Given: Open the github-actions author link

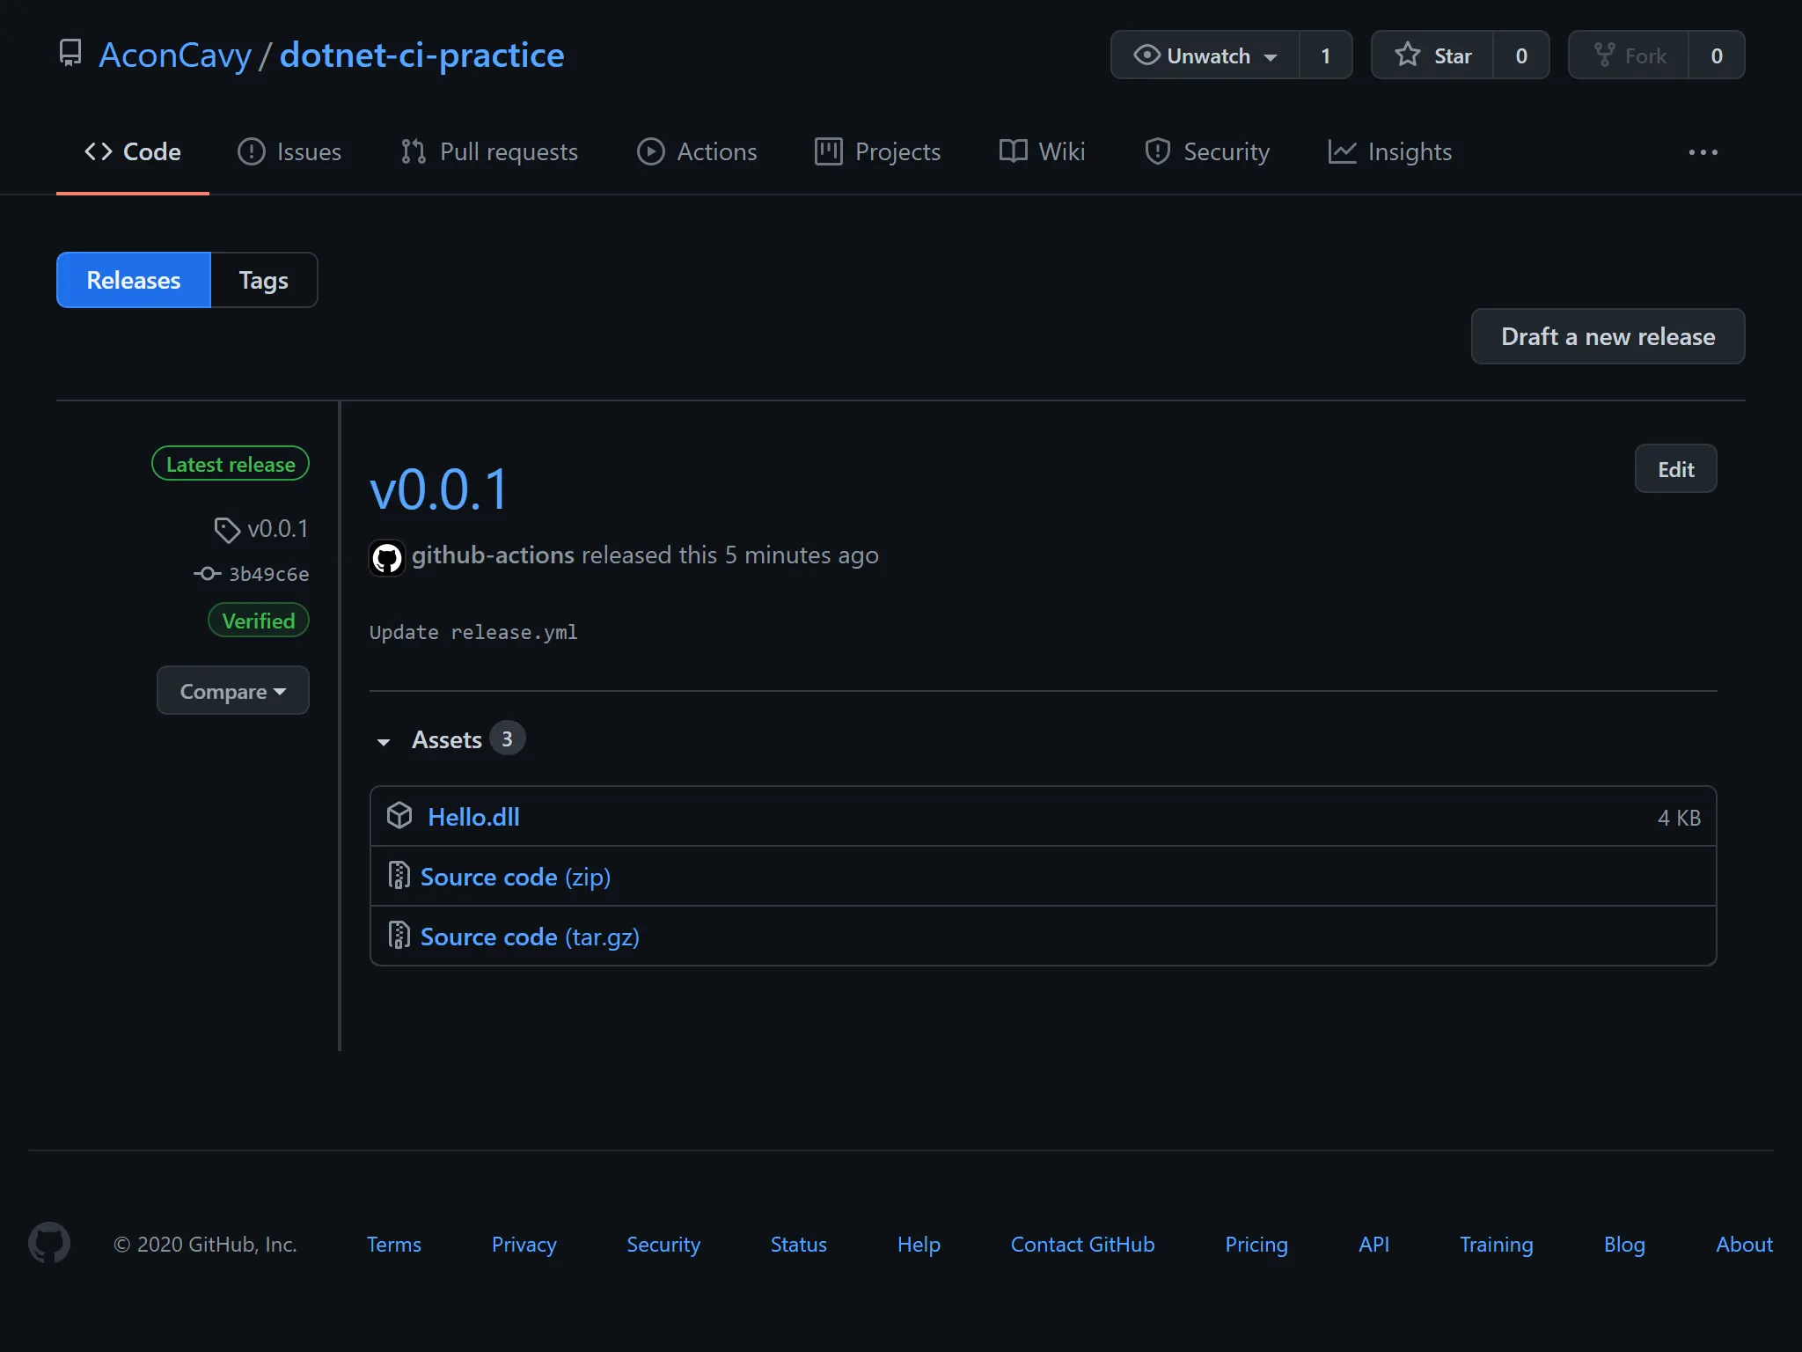Looking at the screenshot, I should (x=493, y=555).
